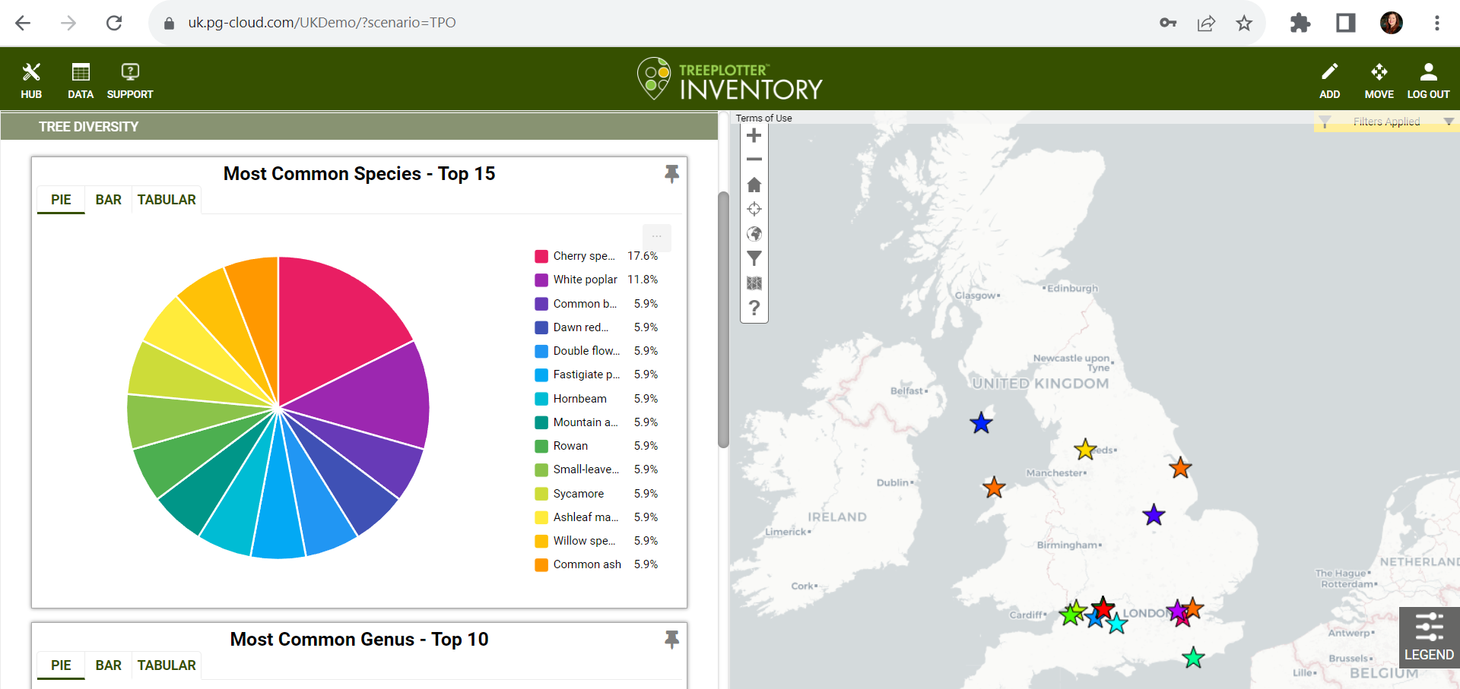Pin the Most Common Genus chart

pyautogui.click(x=671, y=640)
